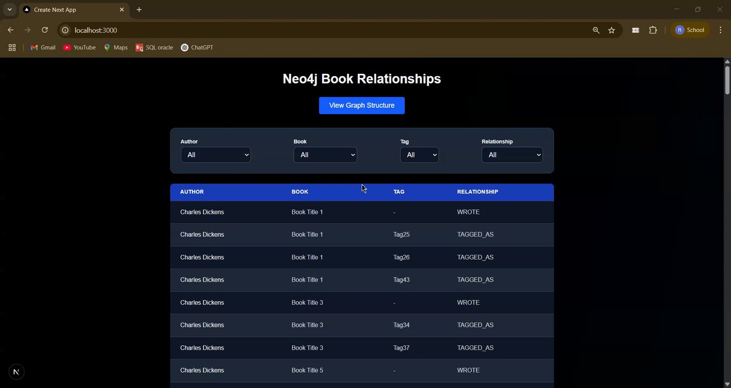Screen dimensions: 731x388
Task: Close the Create Next App tab
Action: click(x=122, y=10)
